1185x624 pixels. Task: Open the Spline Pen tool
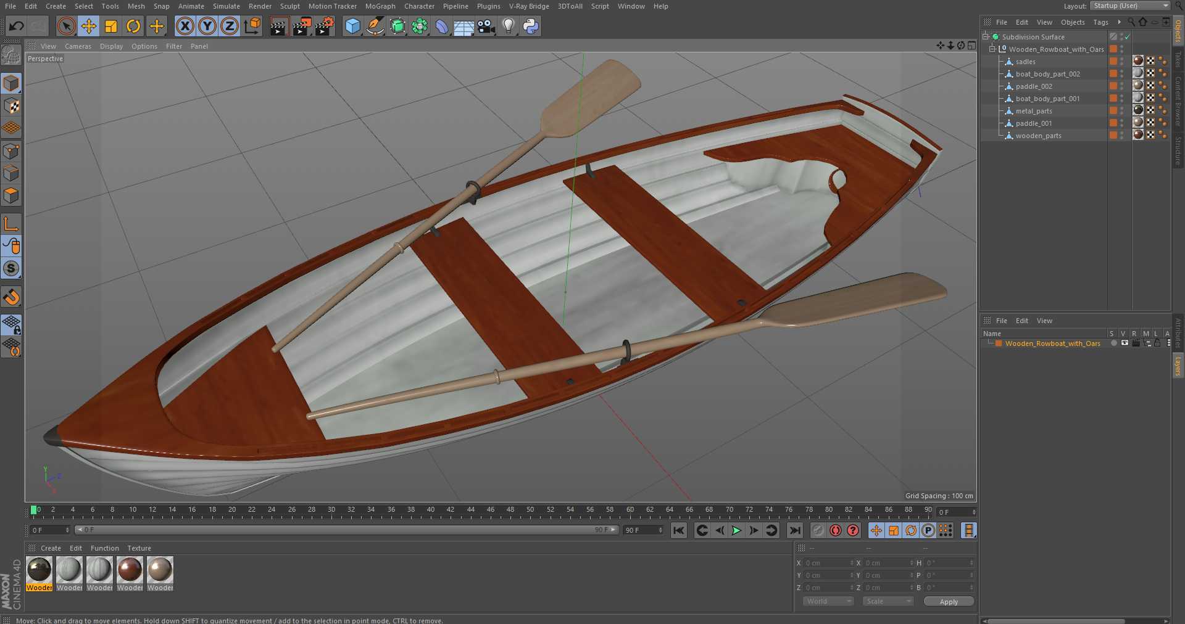[375, 26]
